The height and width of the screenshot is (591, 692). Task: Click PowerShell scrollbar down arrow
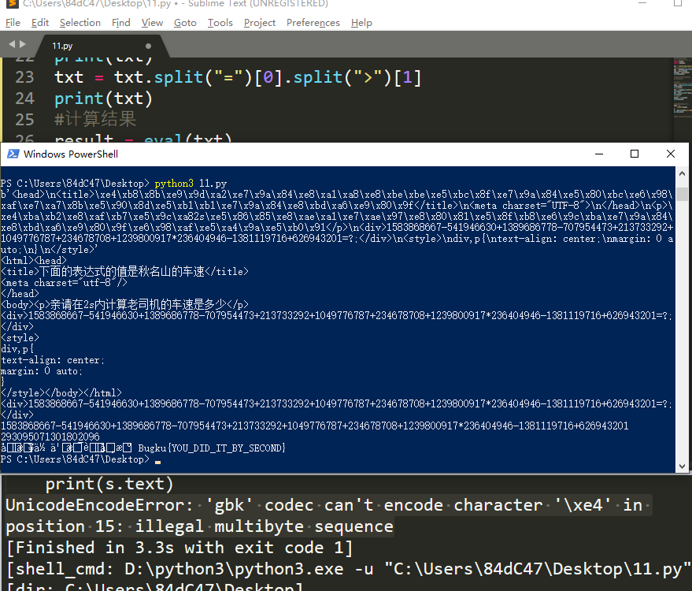tap(682, 466)
